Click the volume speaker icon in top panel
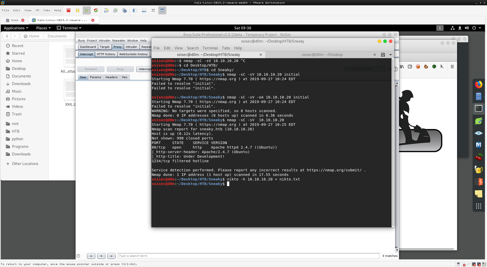 pos(467,28)
